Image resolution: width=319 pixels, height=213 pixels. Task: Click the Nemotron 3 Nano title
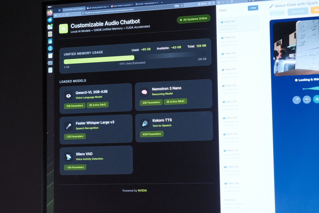pyautogui.click(x=167, y=88)
